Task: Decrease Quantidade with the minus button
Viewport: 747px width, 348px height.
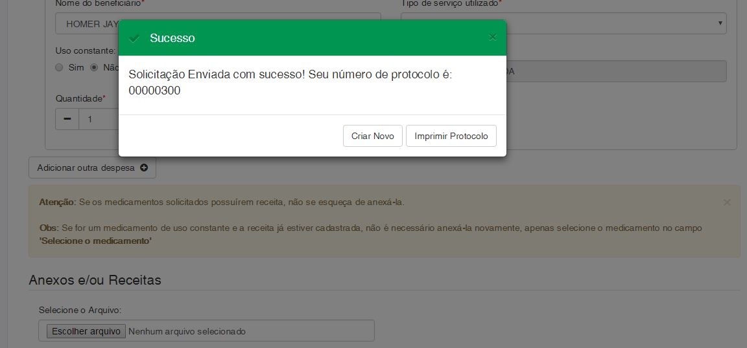Action: tap(67, 119)
